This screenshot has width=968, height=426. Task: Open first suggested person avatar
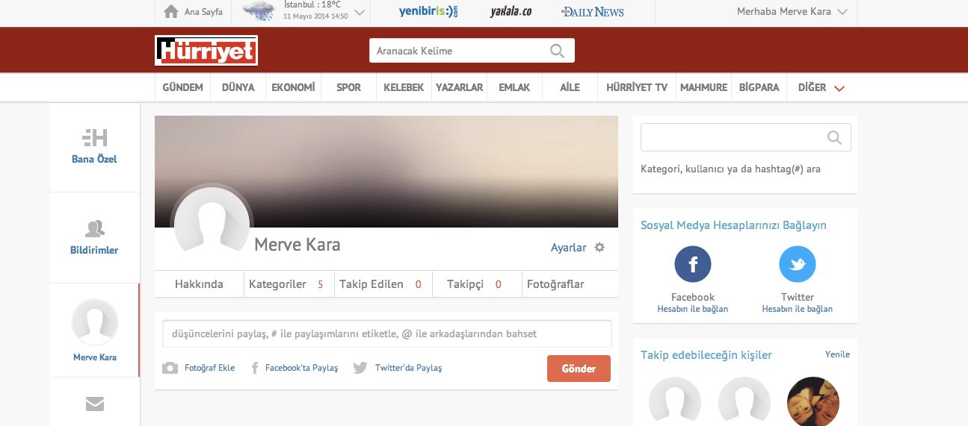pyautogui.click(x=675, y=401)
